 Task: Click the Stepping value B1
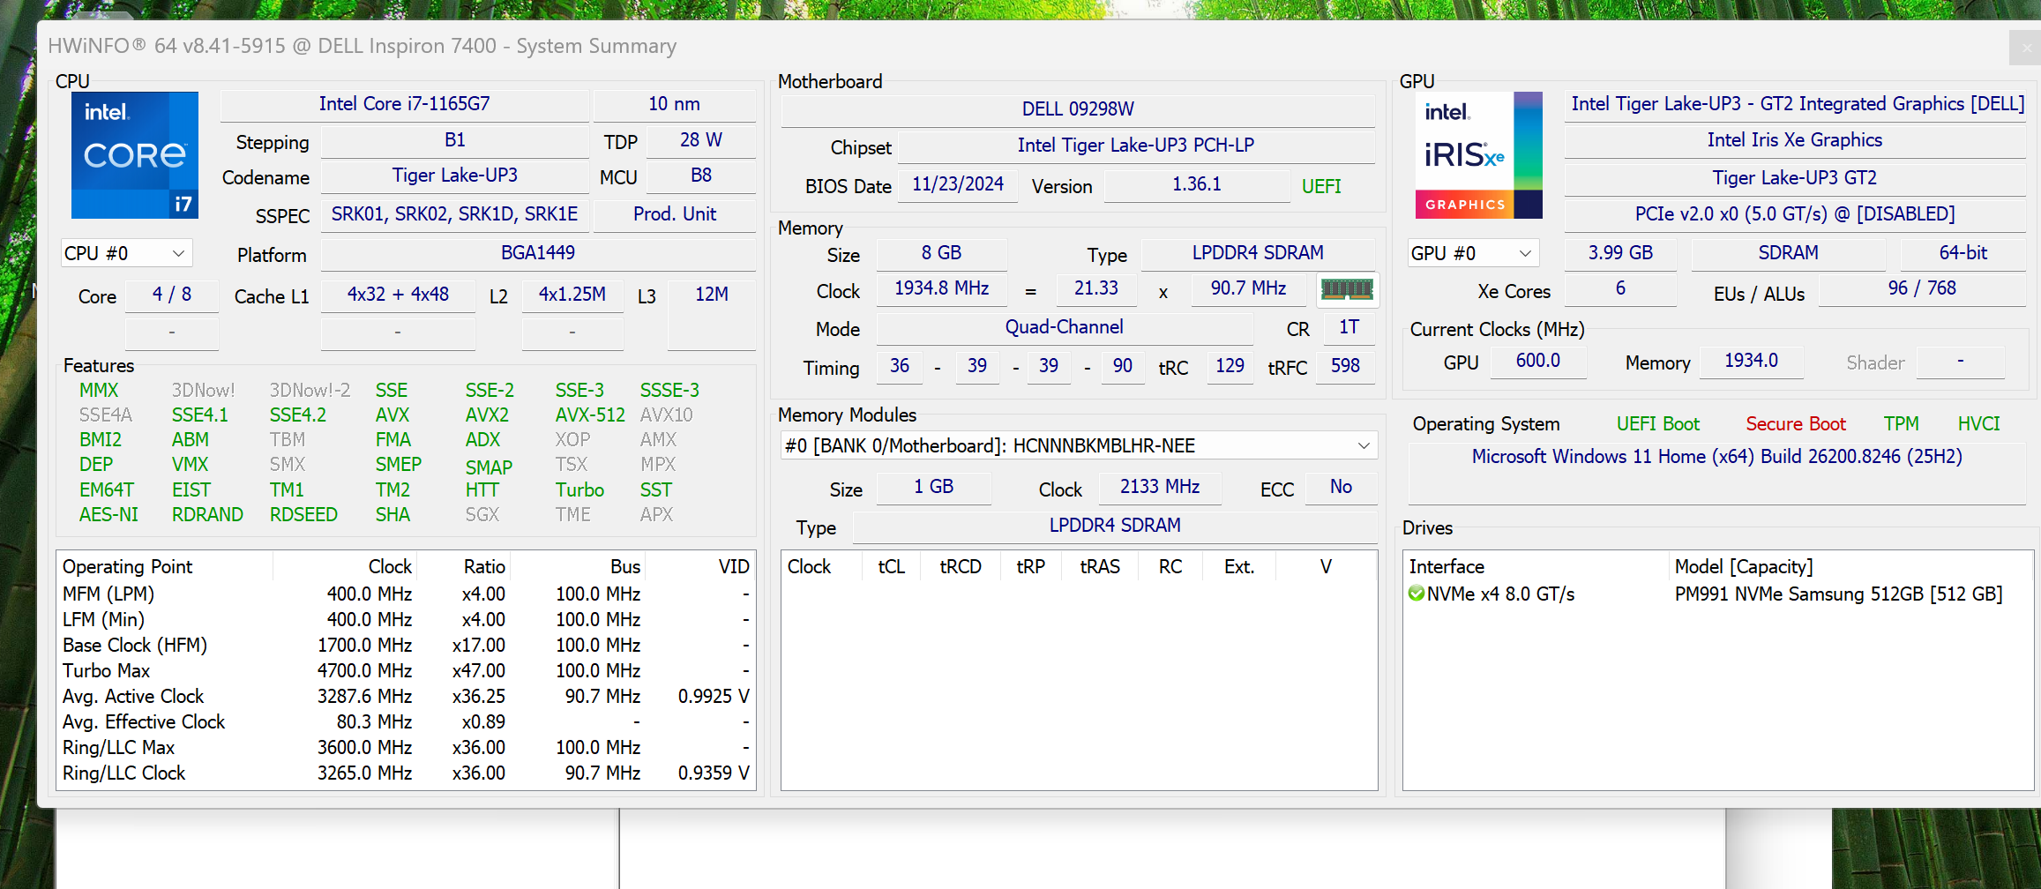tap(455, 140)
